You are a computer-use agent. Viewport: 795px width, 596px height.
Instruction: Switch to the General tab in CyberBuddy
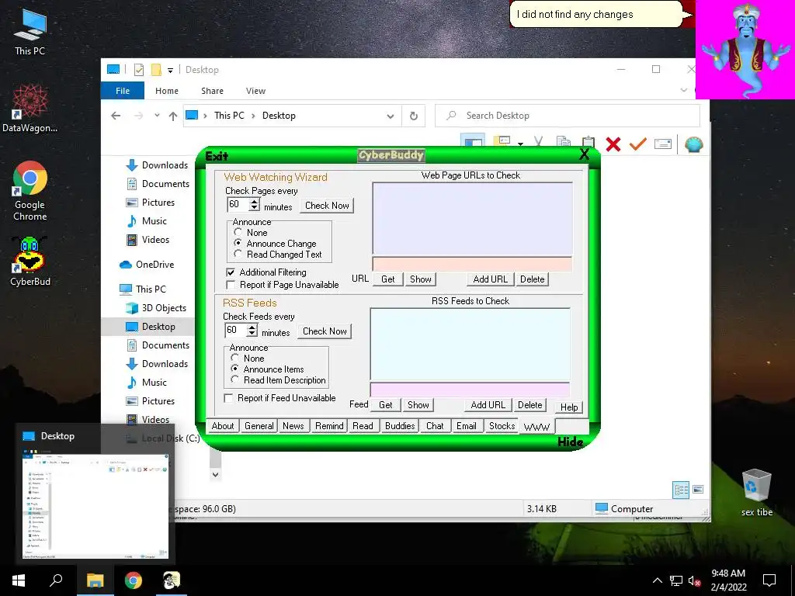259,426
